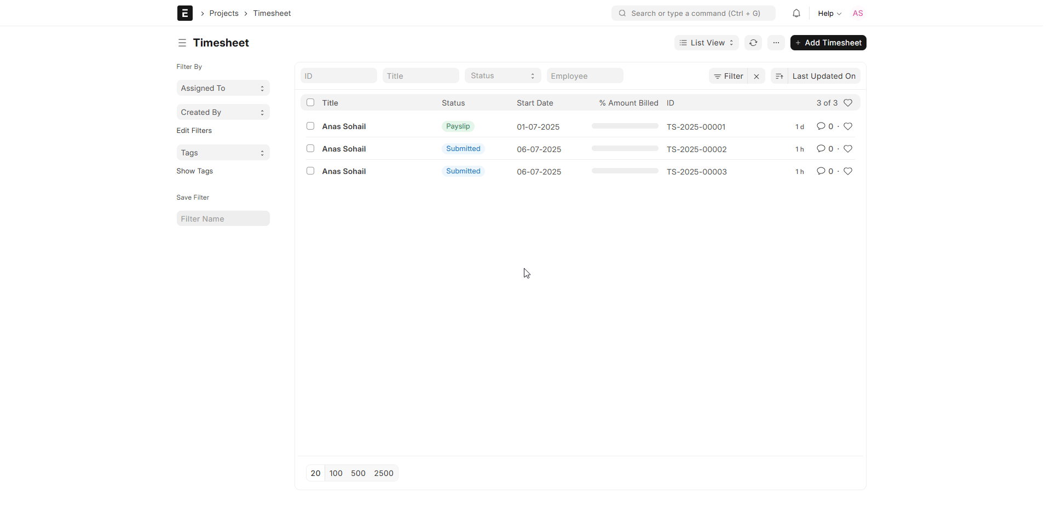Check the select-all checkbox in header
The width and height of the screenshot is (1051, 517).
tap(310, 102)
